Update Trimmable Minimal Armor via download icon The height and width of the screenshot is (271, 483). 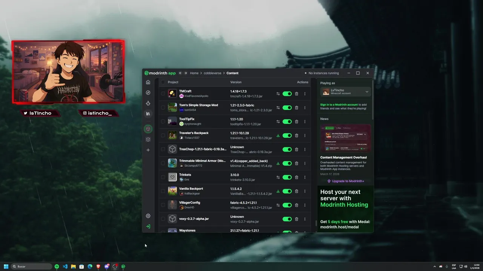point(278,163)
